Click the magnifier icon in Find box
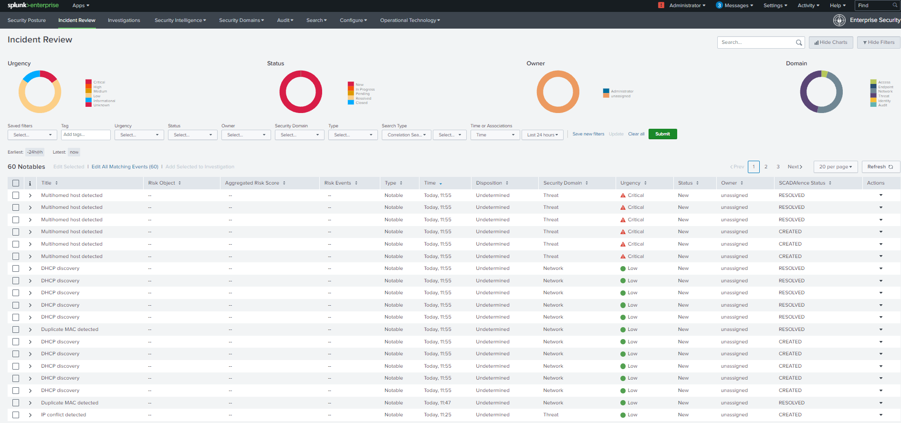The width and height of the screenshot is (901, 423). (895, 5)
